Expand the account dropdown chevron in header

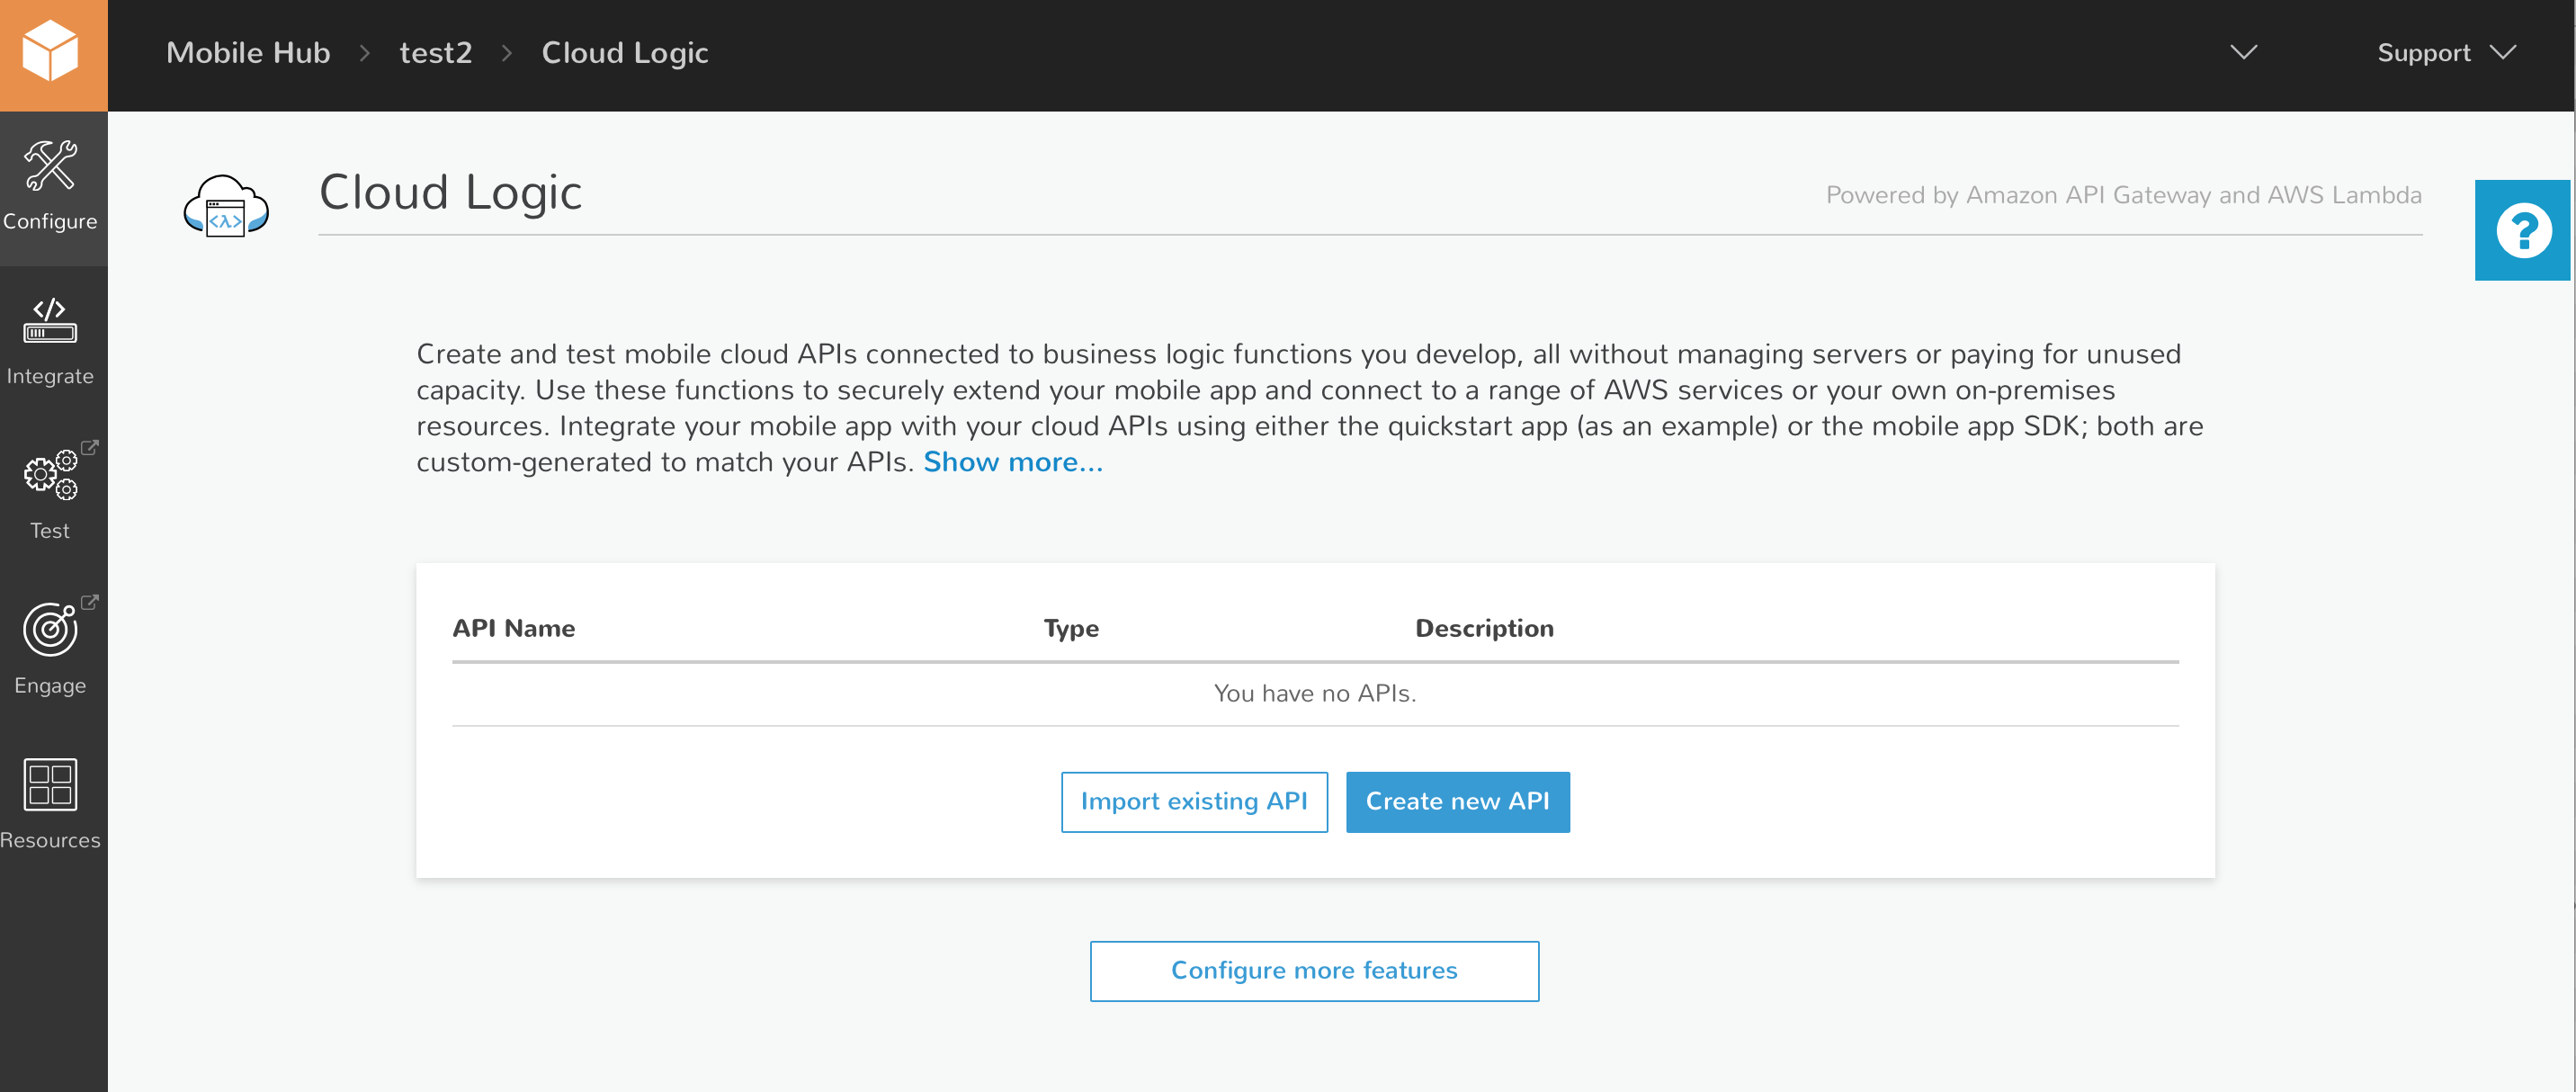pos(2244,52)
